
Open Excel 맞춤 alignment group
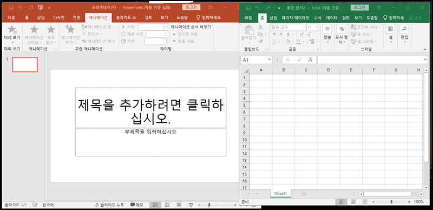[327, 34]
